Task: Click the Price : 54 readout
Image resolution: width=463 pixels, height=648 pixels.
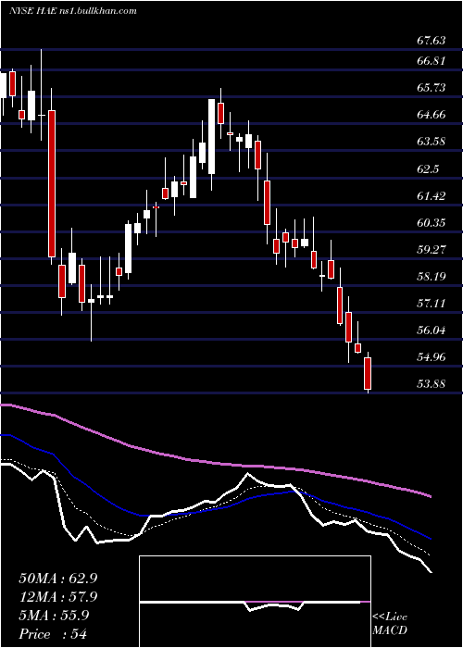Action: (53, 634)
